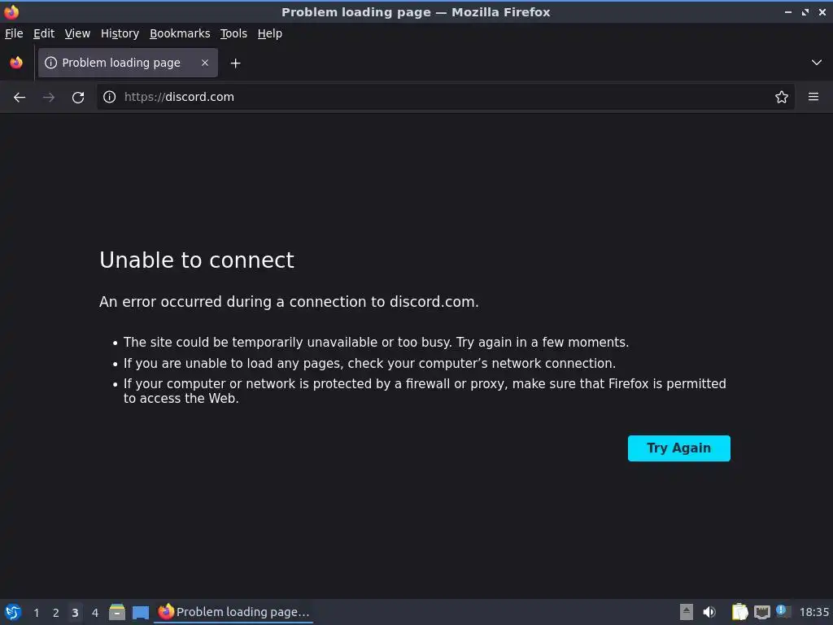Click the Try Again button
Image resolution: width=833 pixels, height=625 pixels.
click(x=679, y=448)
